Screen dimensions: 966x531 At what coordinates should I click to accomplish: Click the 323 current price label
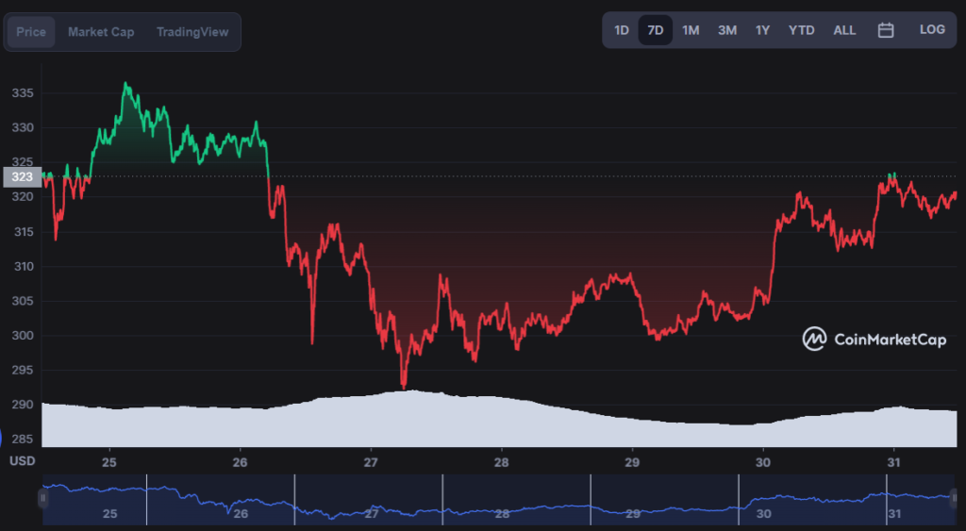[x=22, y=176]
